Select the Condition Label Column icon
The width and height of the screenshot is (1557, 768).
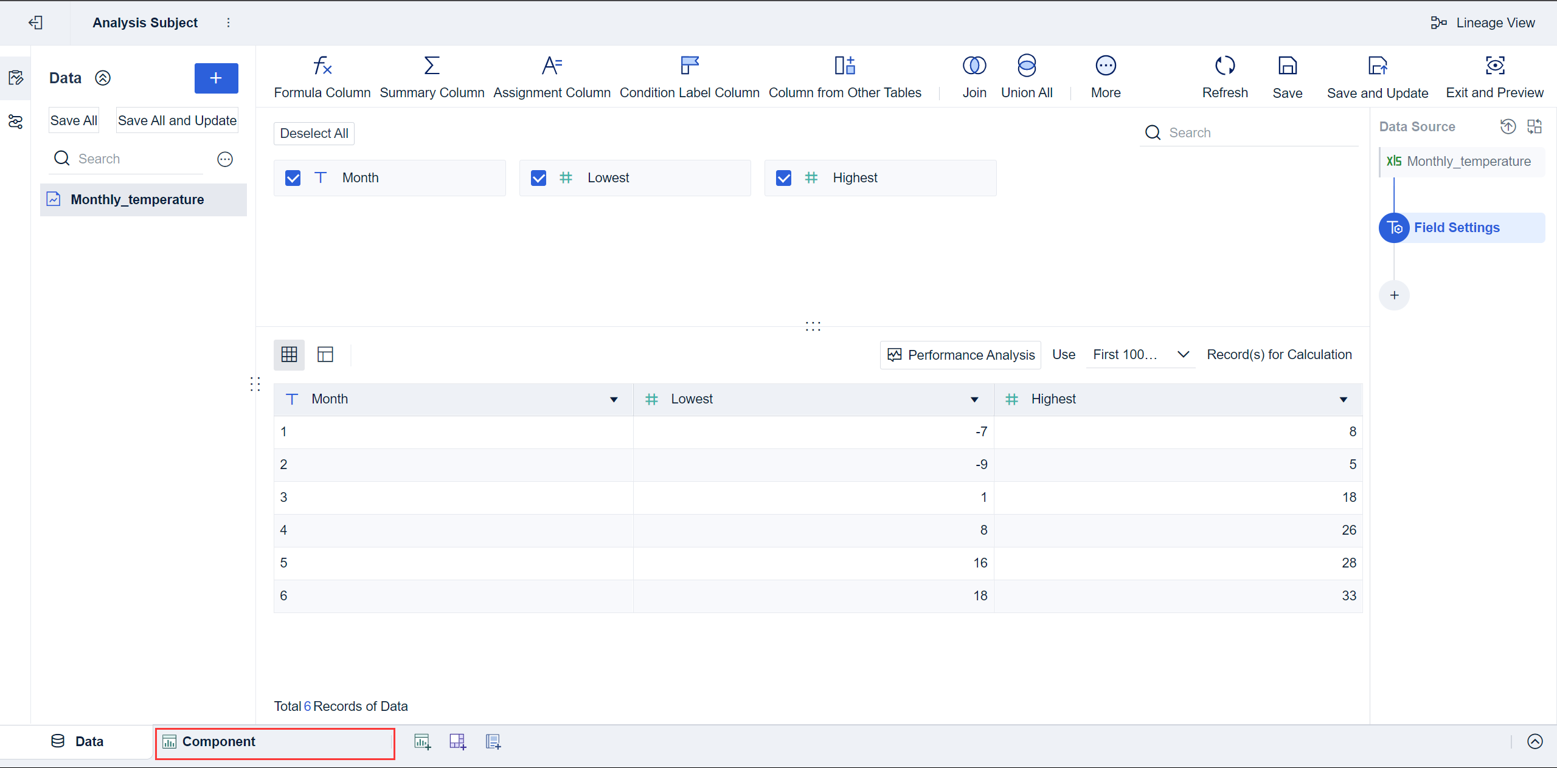(689, 66)
